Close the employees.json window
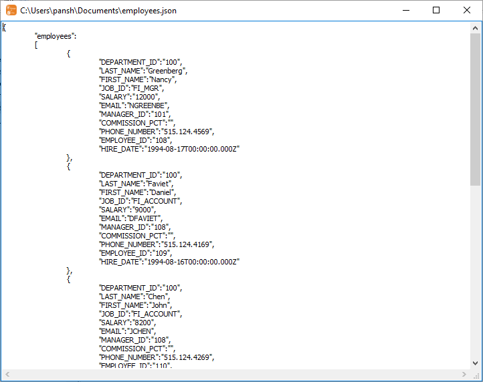Screen dimensions: 483x382 pos(467,11)
